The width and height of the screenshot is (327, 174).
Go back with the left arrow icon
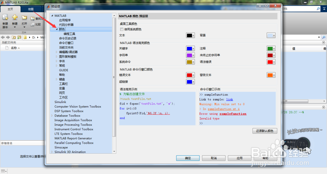pyautogui.click(x=3, y=37)
